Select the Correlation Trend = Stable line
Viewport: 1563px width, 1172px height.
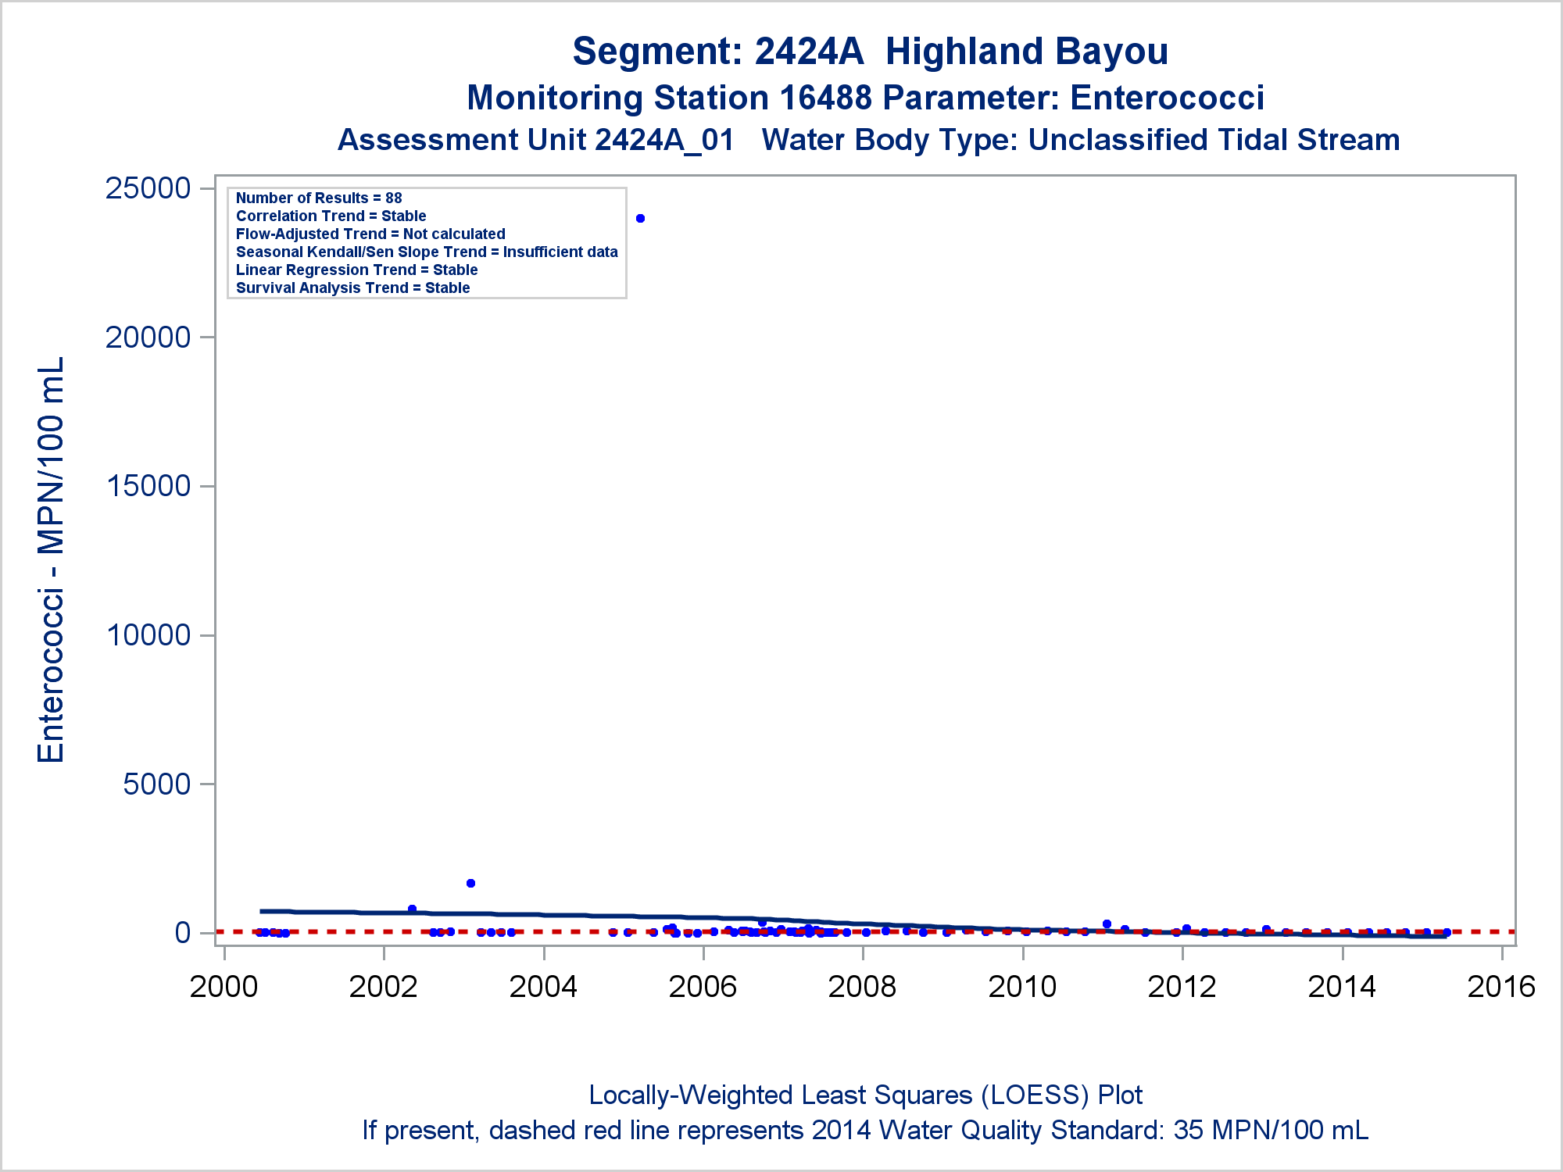coord(331,216)
